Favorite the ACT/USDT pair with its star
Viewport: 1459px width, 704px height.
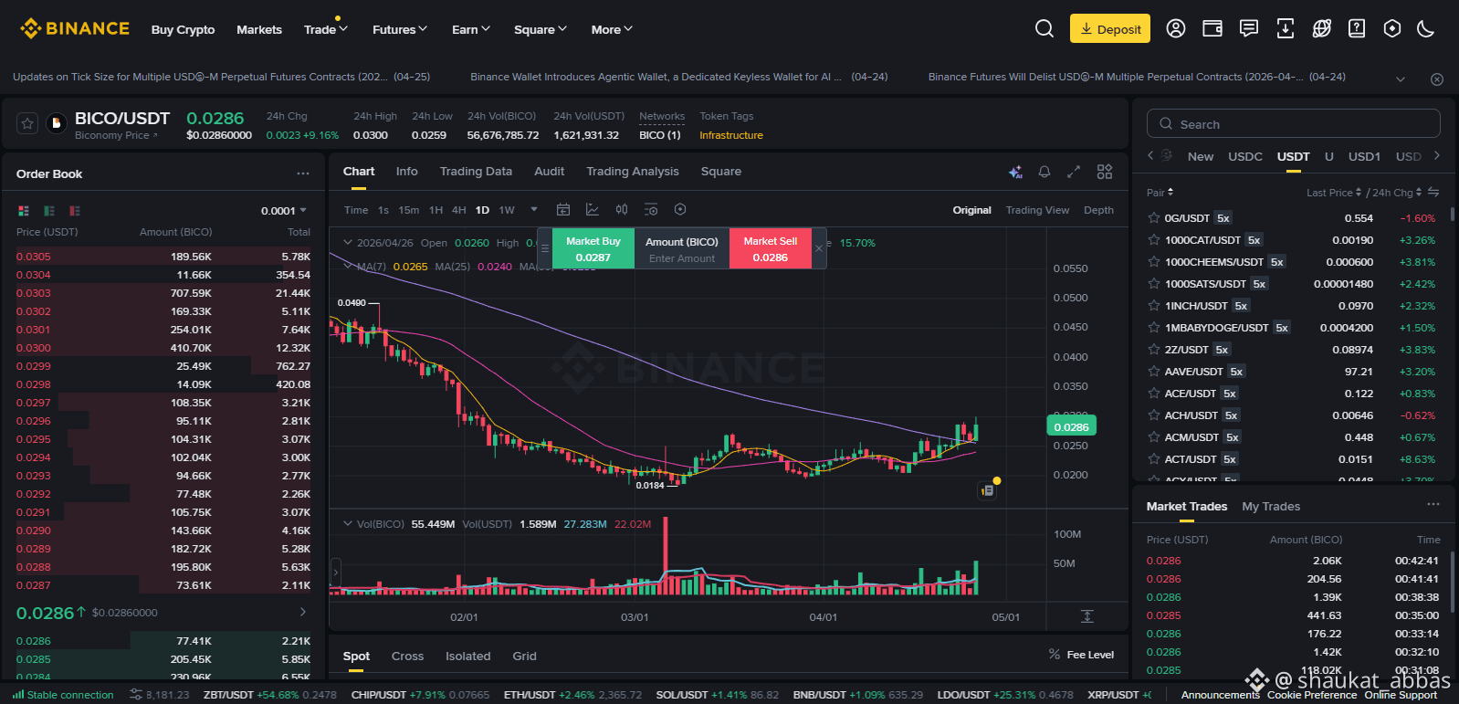pyautogui.click(x=1154, y=459)
